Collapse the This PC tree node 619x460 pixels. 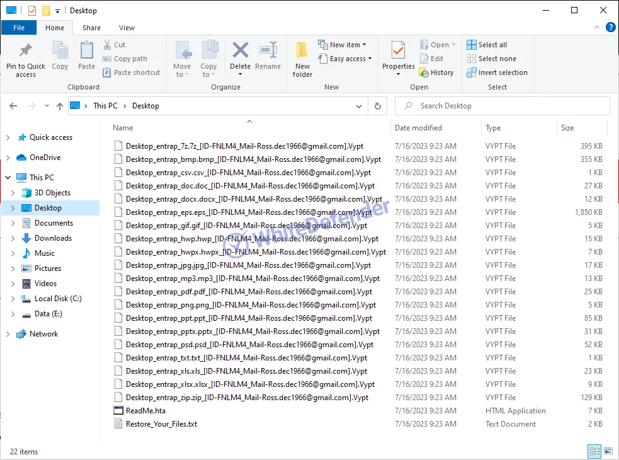coord(8,178)
